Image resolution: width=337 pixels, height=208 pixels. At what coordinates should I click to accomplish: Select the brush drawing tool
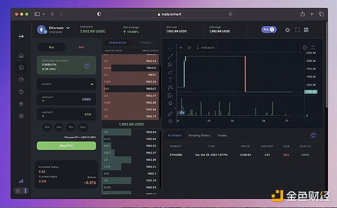click(x=170, y=72)
